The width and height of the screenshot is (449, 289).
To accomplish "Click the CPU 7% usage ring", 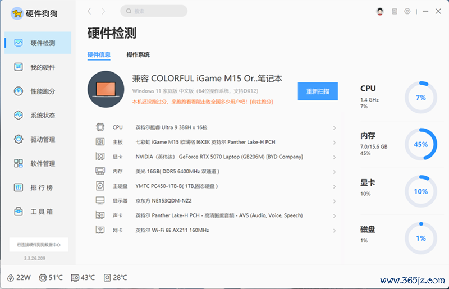I will [x=420, y=98].
